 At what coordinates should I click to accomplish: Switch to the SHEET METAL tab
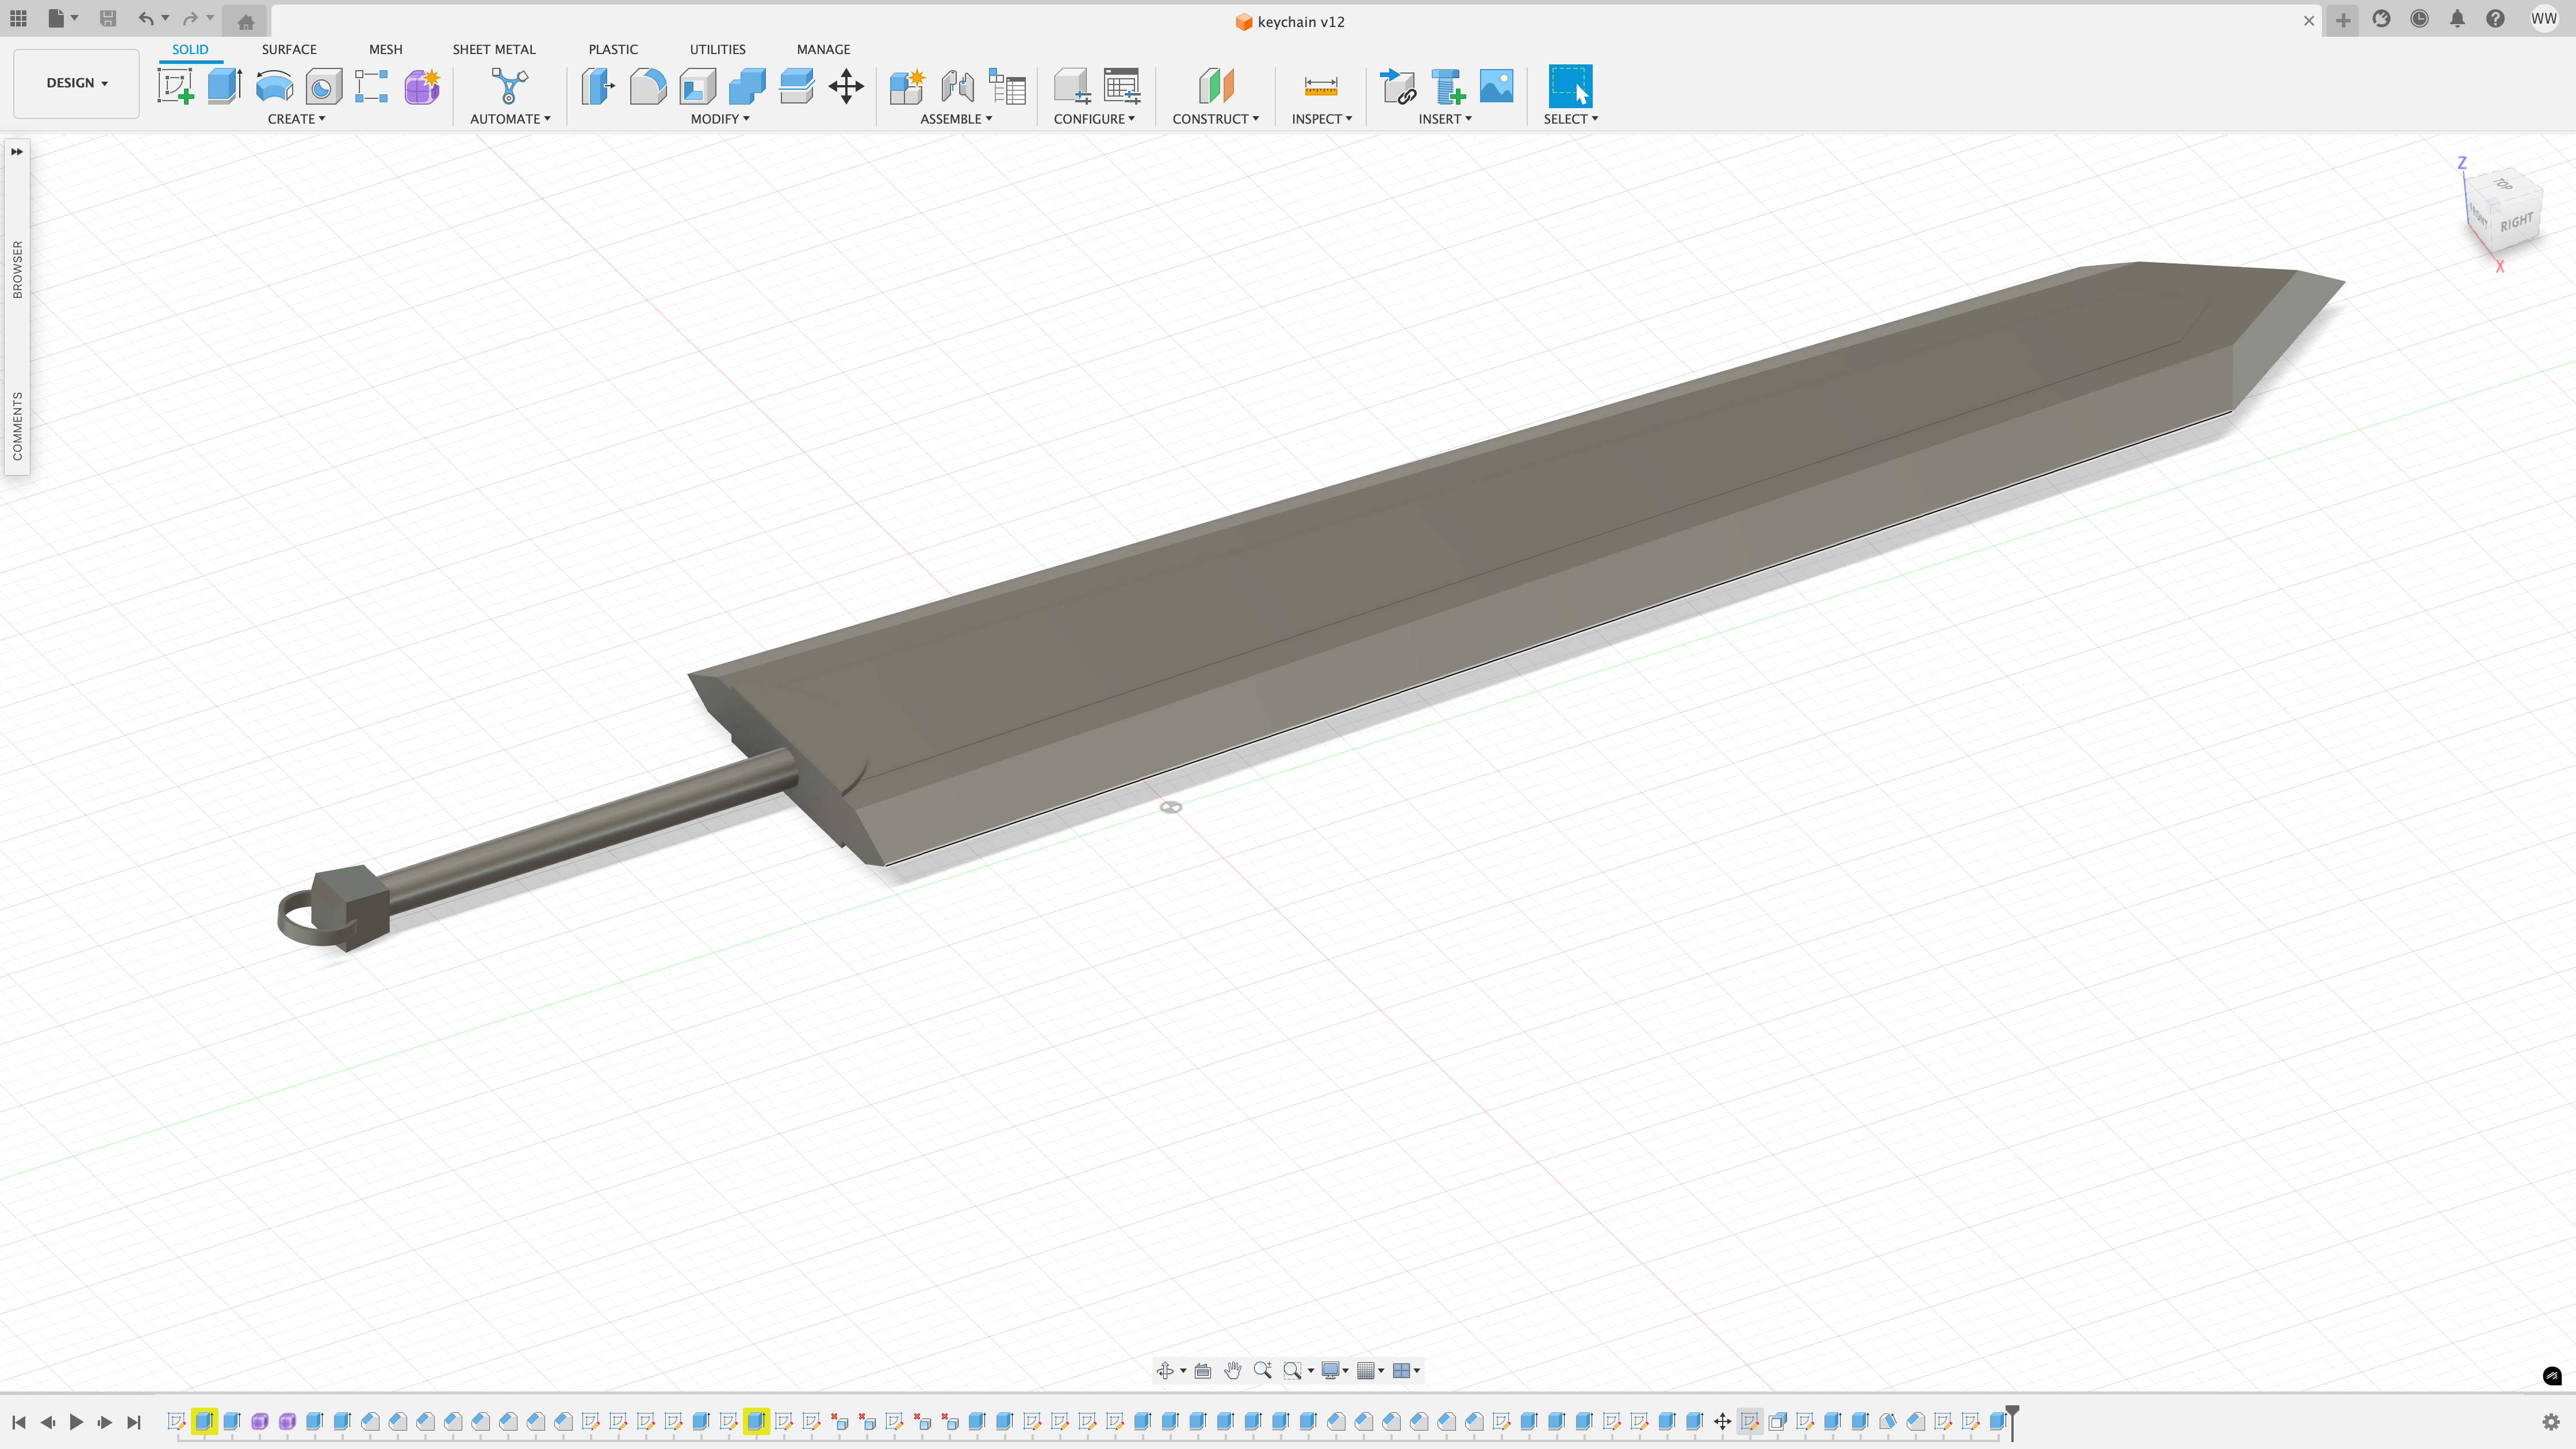[493, 49]
